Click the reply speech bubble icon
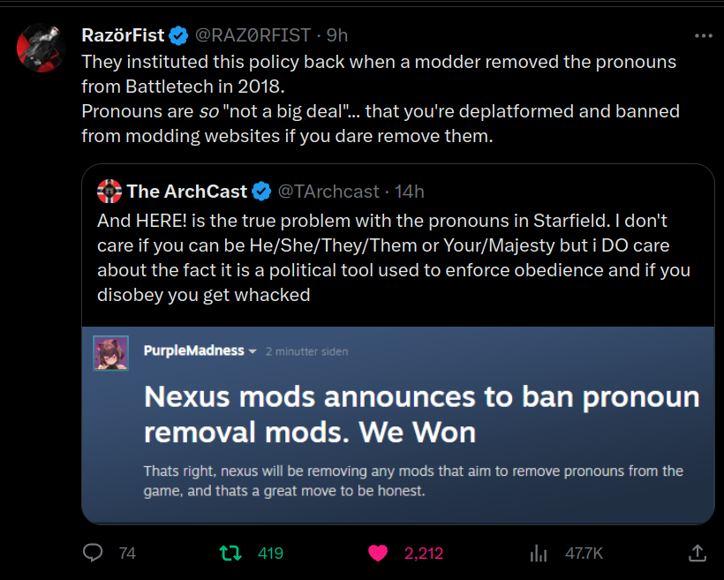The height and width of the screenshot is (580, 724). 94,554
